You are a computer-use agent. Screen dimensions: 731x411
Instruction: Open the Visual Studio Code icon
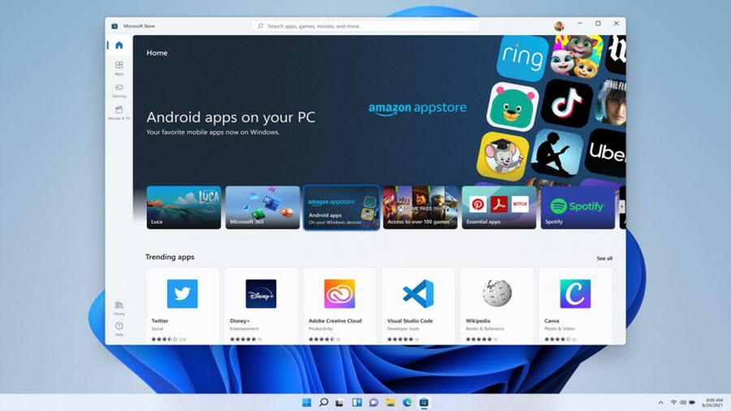pos(418,293)
